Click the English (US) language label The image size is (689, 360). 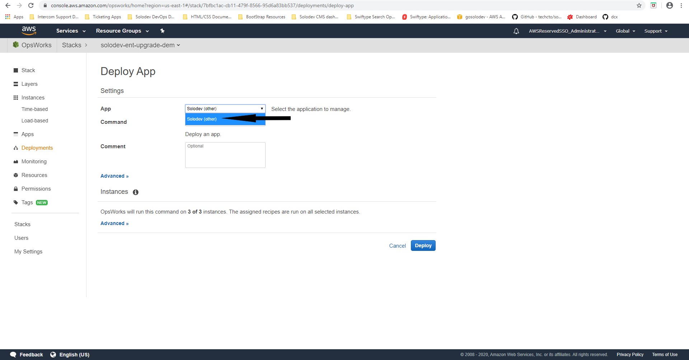(x=74, y=355)
